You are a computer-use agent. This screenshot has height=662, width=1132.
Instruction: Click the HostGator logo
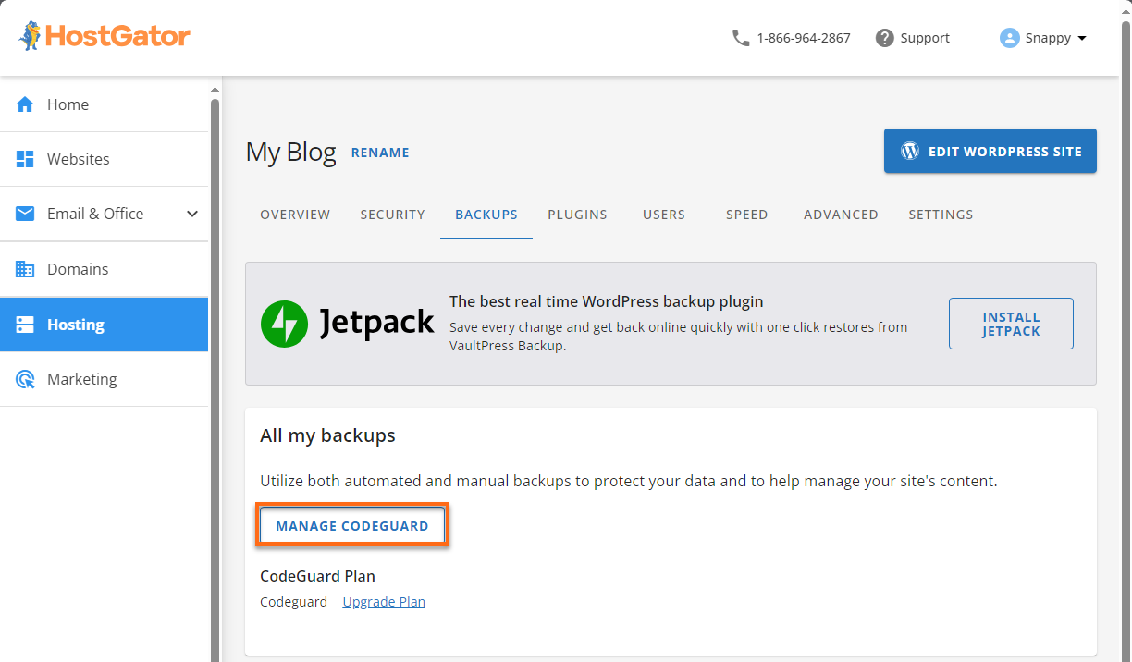105,37
